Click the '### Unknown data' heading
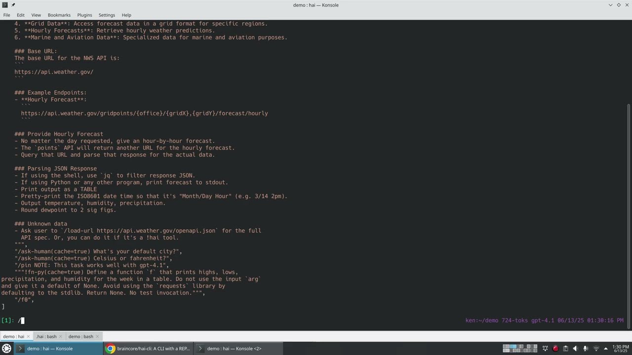Screen dimensions: 632x355 point(40,224)
